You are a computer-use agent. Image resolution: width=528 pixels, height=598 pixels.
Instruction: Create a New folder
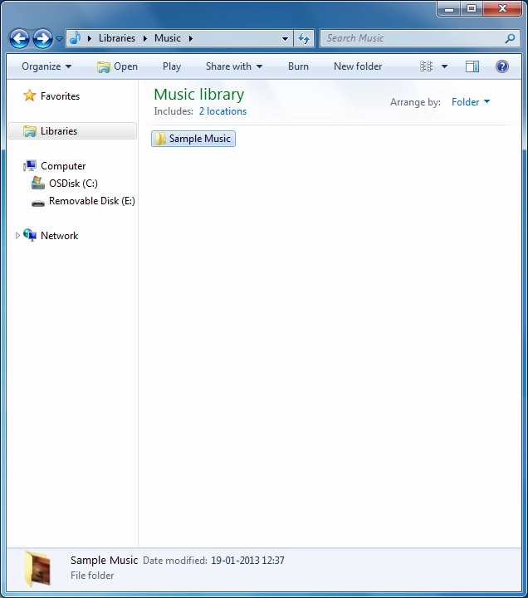[x=358, y=66]
